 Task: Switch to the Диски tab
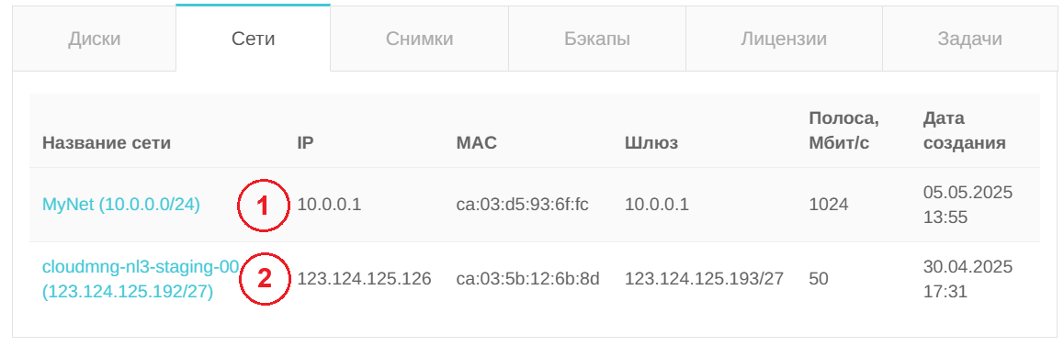(x=95, y=39)
